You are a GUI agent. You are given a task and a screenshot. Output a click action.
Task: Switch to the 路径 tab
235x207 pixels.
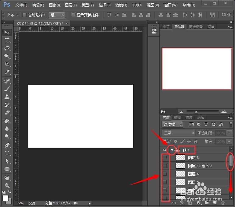(x=189, y=118)
